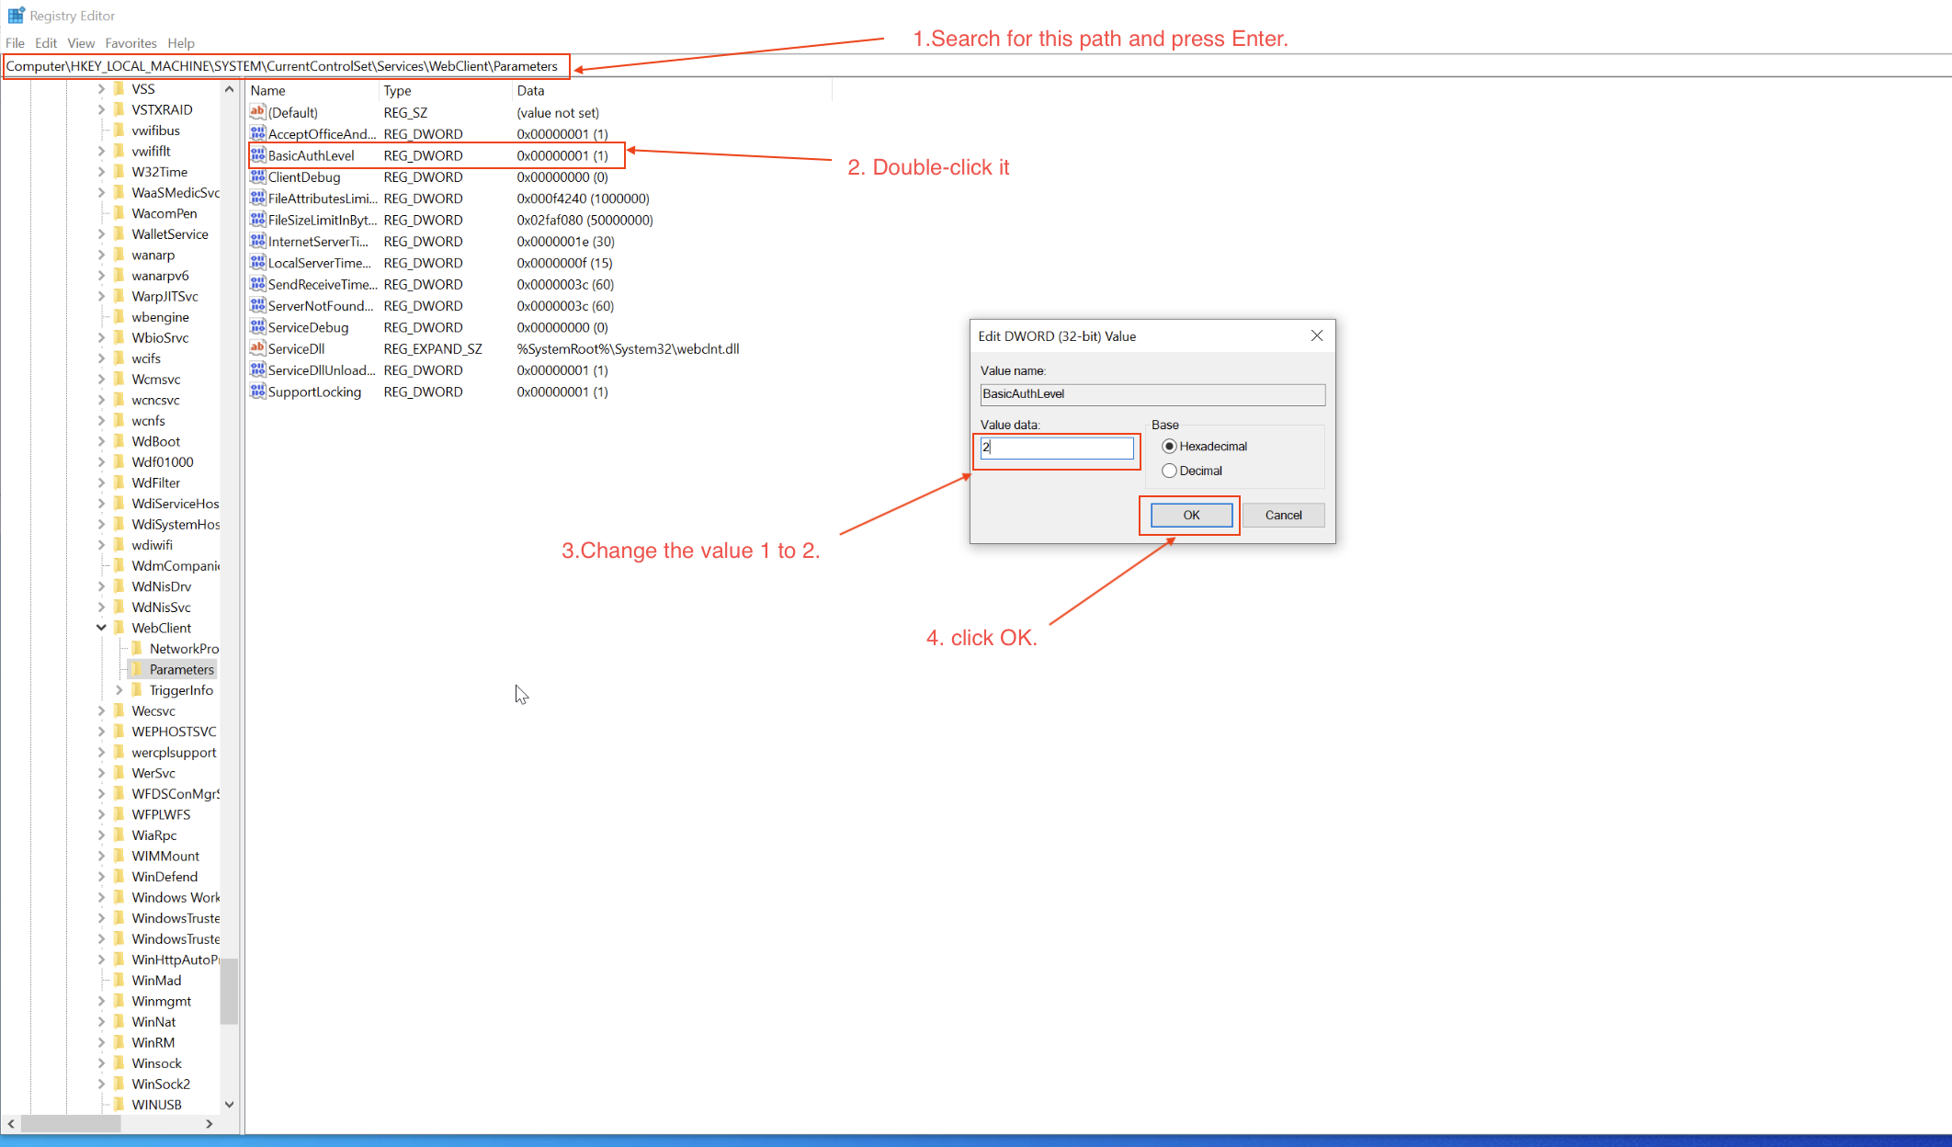Click the WinDefend folder icon
This screenshot has height=1147, width=1952.
[x=119, y=877]
